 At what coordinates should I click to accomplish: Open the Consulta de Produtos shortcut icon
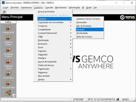(x=8, y=50)
